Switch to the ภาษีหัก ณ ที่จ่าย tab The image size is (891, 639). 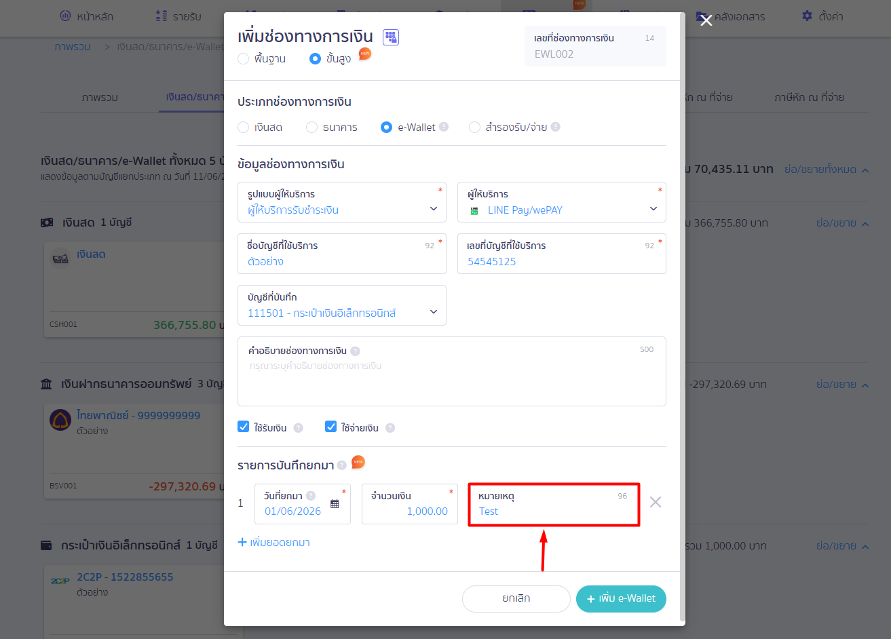coord(810,98)
